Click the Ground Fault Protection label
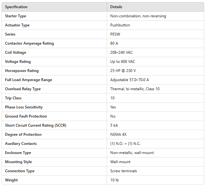This screenshot has width=207, height=187. click(x=26, y=116)
